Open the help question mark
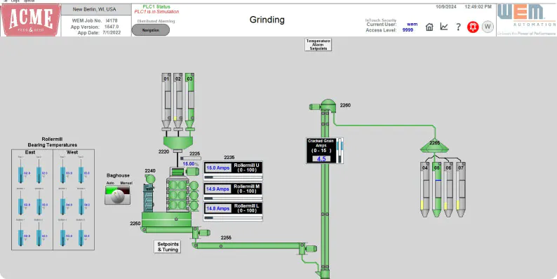This screenshot has height=279, width=557. pos(458,27)
